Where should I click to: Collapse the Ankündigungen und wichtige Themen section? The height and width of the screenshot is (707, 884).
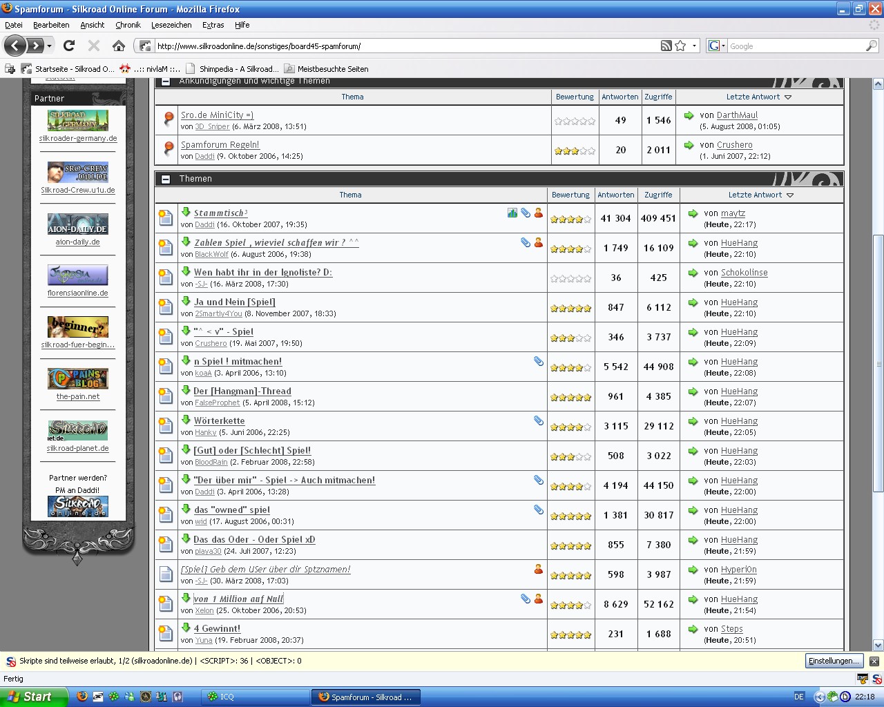click(166, 81)
